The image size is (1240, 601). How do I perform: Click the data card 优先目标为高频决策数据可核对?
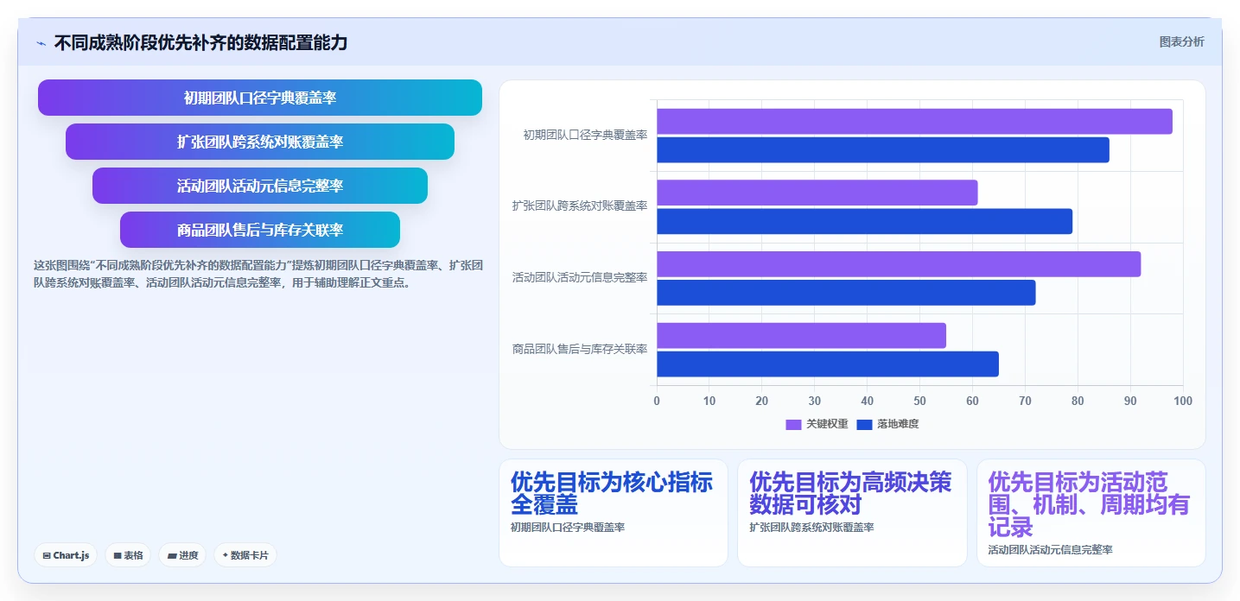tap(852, 513)
